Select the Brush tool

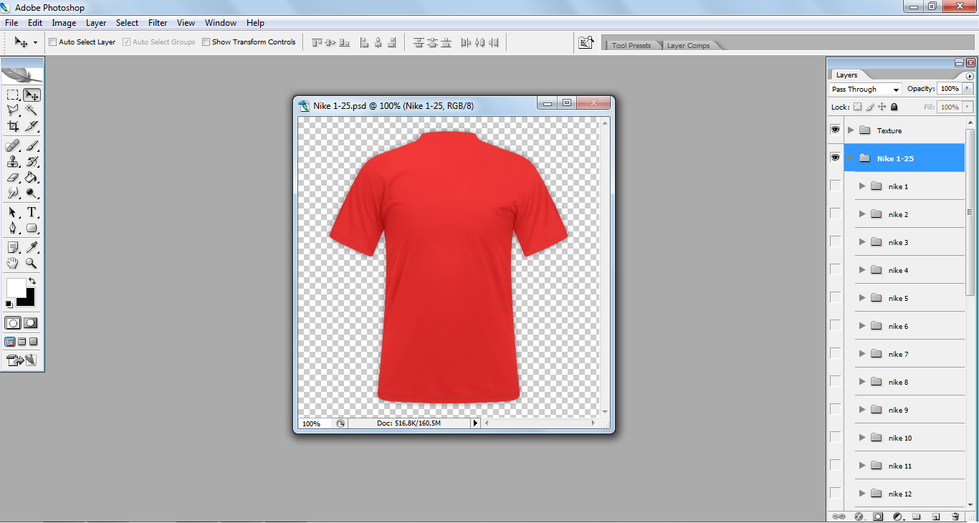(32, 145)
